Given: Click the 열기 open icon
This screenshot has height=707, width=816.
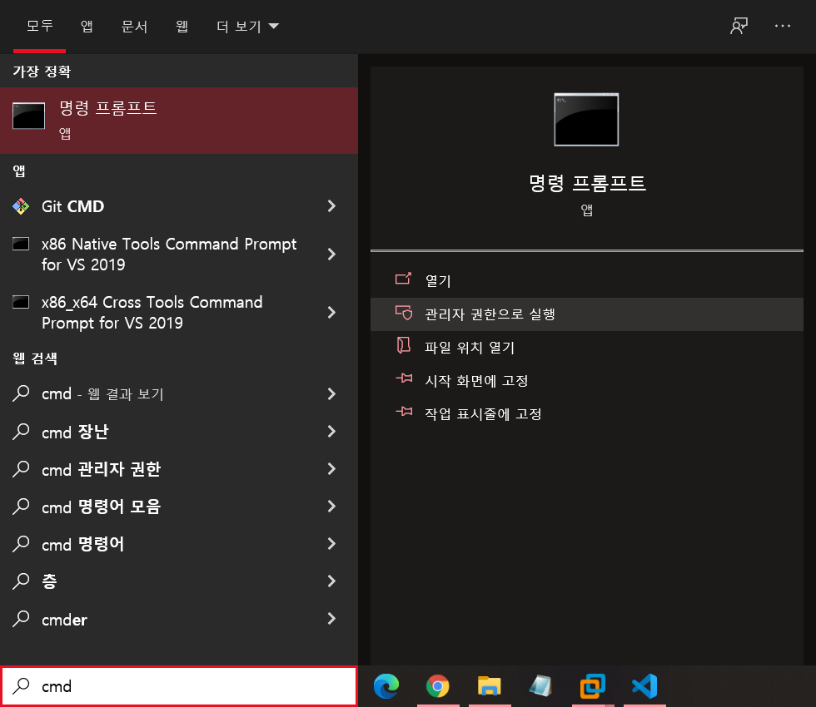Looking at the screenshot, I should (403, 279).
